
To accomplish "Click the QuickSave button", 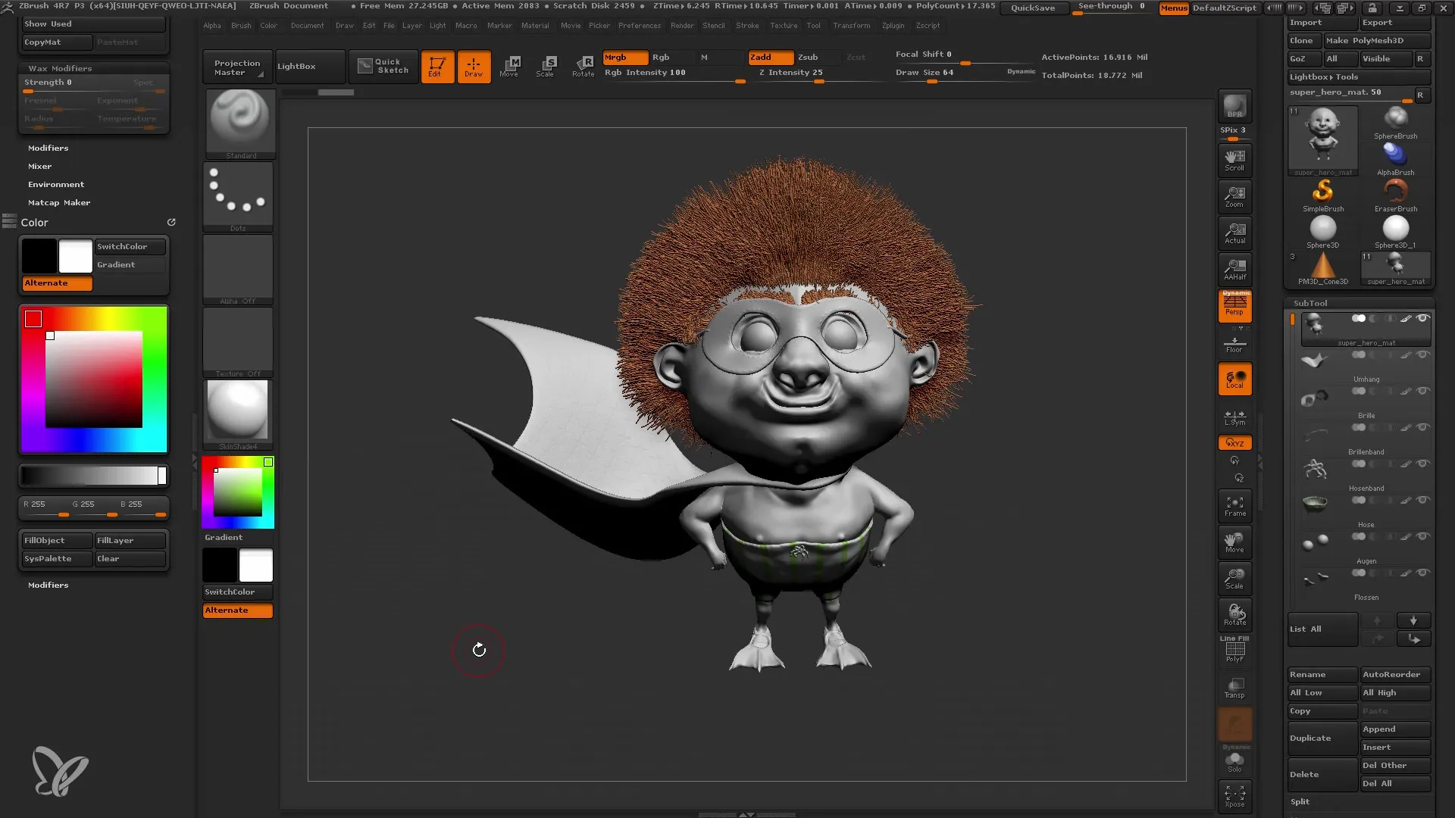I will (1032, 8).
